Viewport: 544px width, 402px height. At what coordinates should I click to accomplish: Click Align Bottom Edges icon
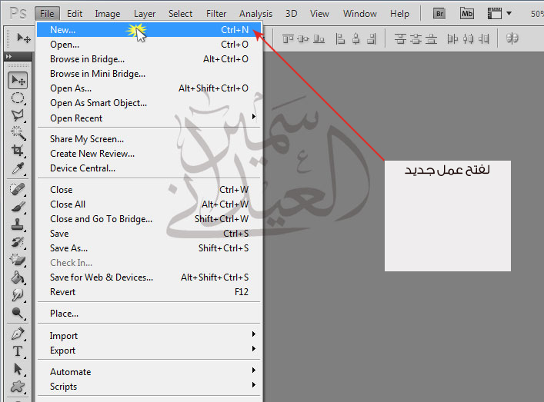319,38
